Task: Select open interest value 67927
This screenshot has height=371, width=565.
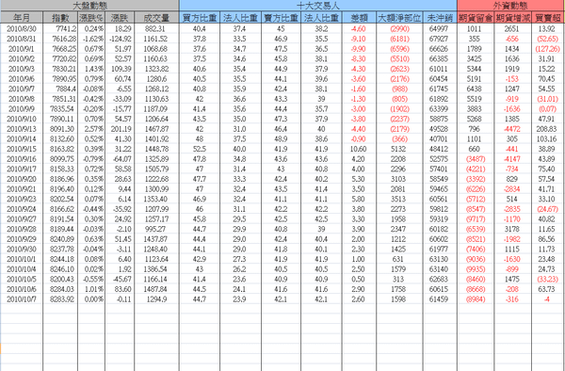Action: coord(439,39)
